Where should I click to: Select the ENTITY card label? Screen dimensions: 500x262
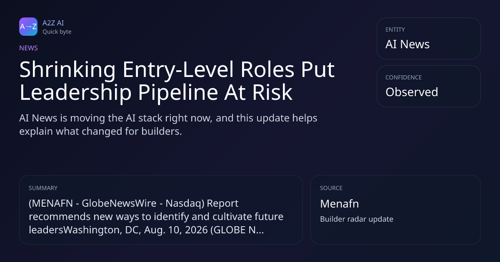395,30
